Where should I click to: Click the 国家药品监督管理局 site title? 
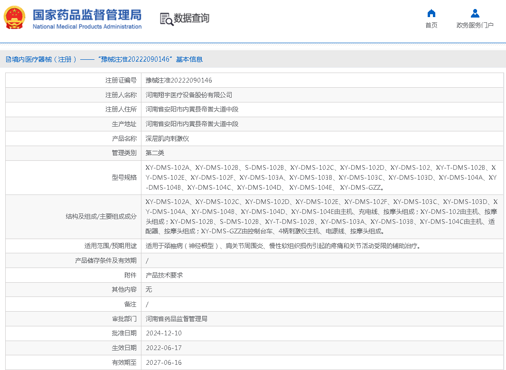point(87,14)
